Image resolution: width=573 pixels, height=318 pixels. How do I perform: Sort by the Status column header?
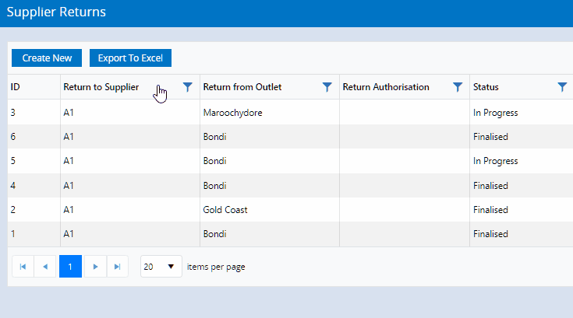486,87
